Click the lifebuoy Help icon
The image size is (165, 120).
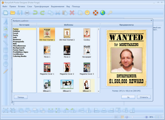click(x=95, y=12)
